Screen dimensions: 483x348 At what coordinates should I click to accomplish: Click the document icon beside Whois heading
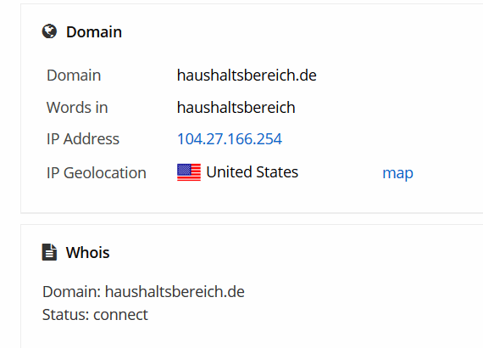pyautogui.click(x=49, y=252)
